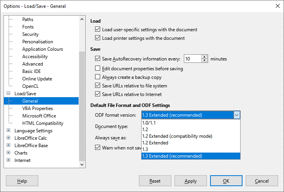This screenshot has height=192, width=284.
Task: Check Always create a backup copy
Action: [98, 77]
